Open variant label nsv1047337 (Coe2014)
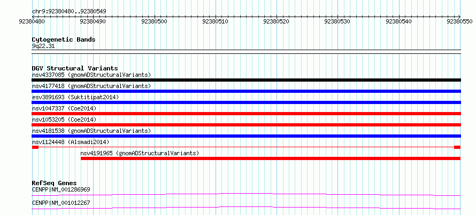The width and height of the screenshot is (476, 215). pyautogui.click(x=64, y=108)
